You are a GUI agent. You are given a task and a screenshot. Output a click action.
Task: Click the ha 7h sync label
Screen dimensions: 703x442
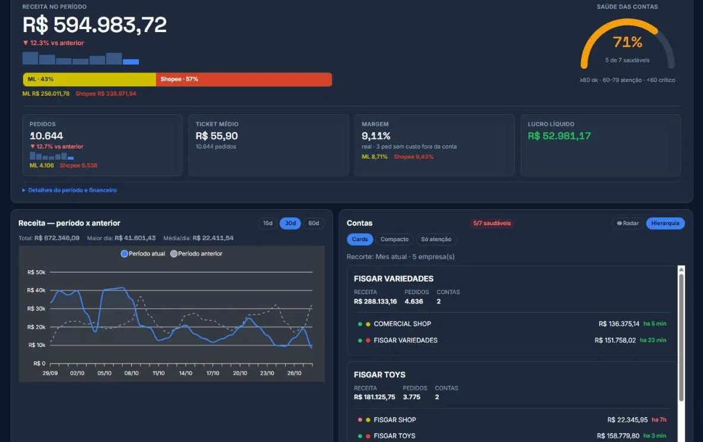[x=658, y=419]
